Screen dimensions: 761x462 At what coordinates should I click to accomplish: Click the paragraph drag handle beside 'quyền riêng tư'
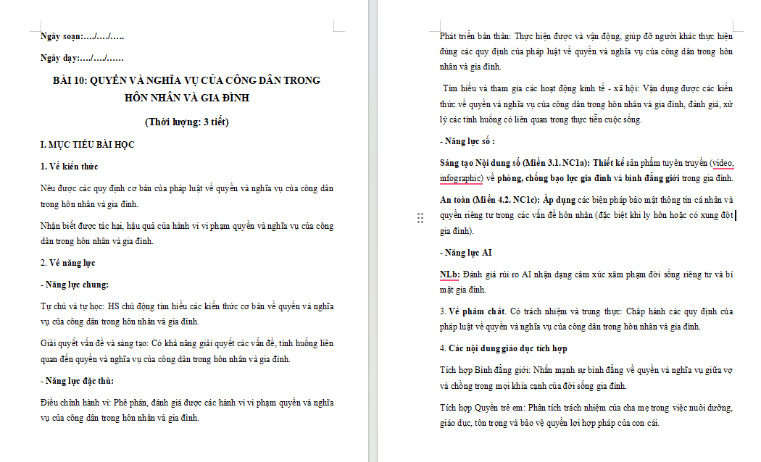tap(420, 218)
